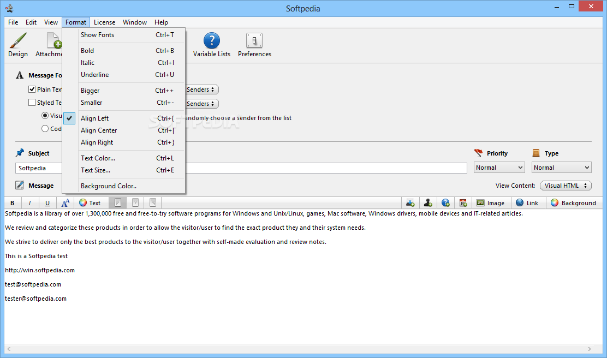Click the Type book icon
The width and height of the screenshot is (607, 358).
tap(536, 153)
